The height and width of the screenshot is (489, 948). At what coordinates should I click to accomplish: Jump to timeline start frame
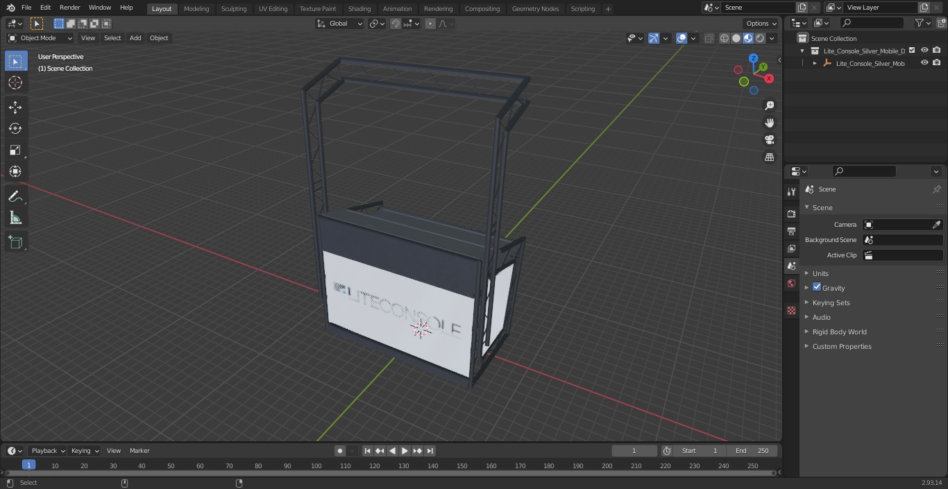tap(367, 451)
